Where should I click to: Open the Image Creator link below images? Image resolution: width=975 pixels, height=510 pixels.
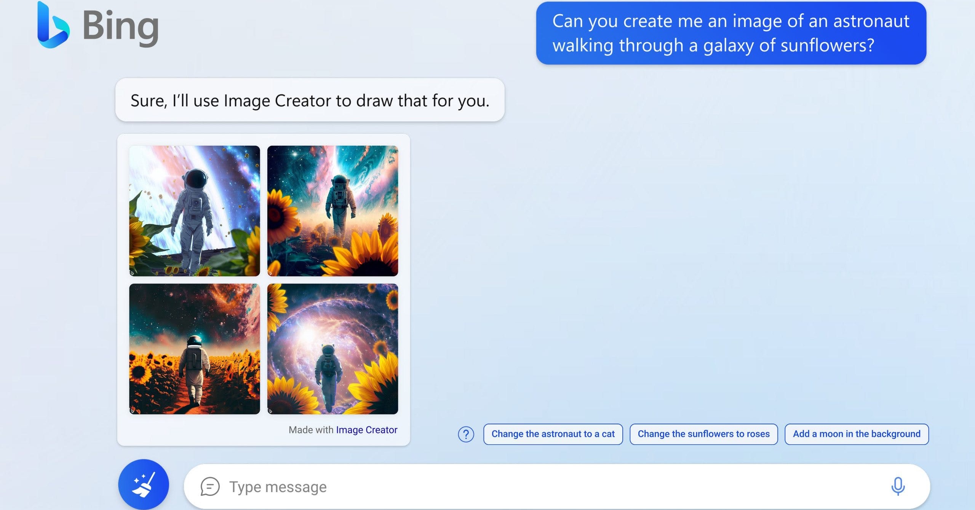(366, 430)
